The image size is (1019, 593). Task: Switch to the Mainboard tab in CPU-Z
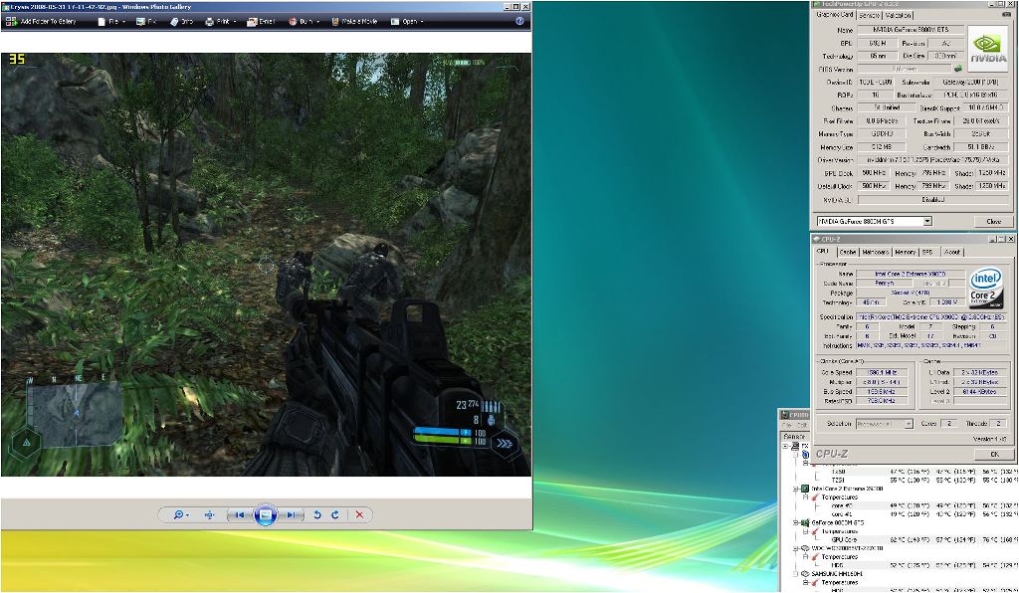[x=875, y=252]
